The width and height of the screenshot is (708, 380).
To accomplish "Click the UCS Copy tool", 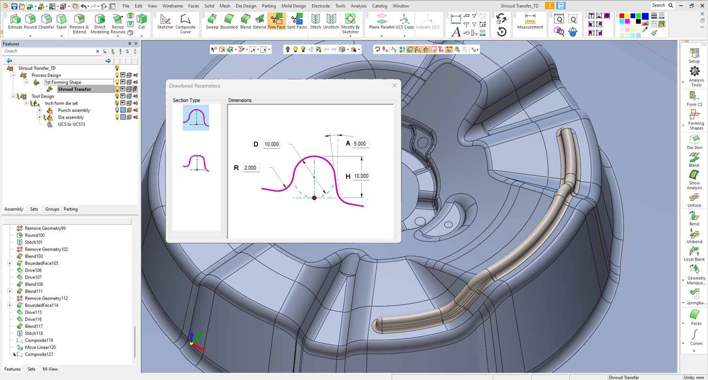I will (x=404, y=22).
